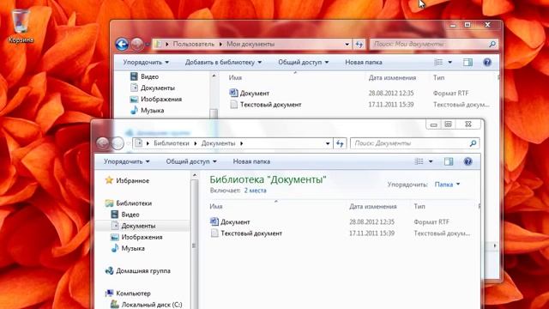
Task: Show preview pane in Документы library window
Action: coord(449,161)
